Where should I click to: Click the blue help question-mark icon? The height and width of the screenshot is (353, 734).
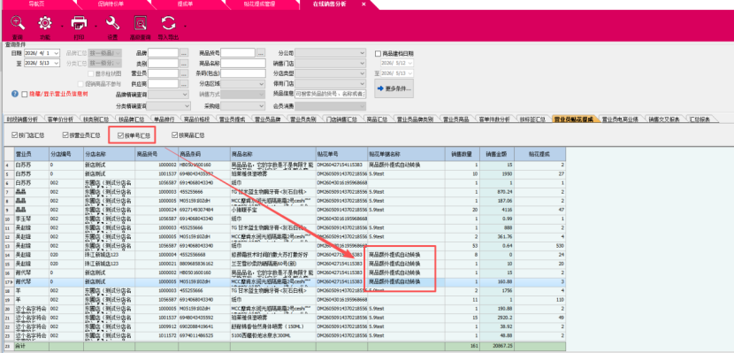[15, 94]
